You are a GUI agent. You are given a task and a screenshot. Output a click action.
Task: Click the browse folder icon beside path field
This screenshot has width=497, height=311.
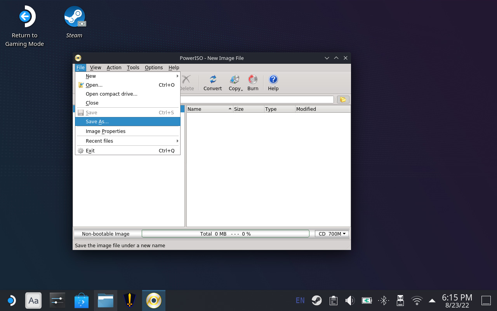343,100
